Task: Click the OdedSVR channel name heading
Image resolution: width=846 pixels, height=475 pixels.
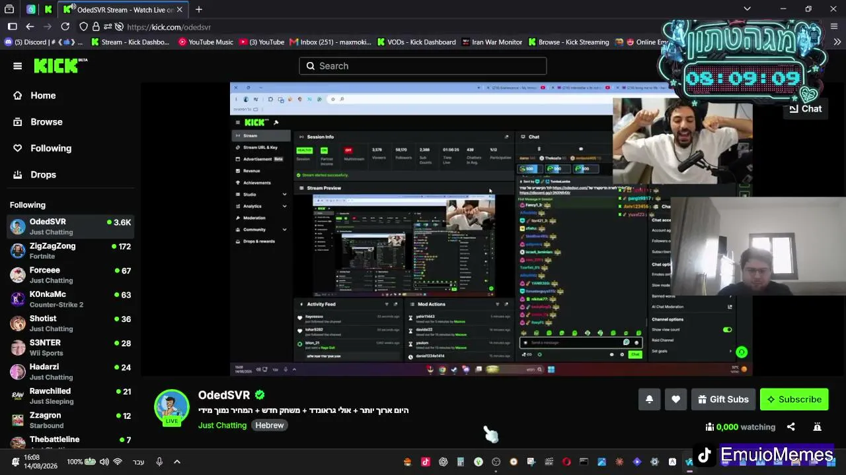Action: [224, 395]
